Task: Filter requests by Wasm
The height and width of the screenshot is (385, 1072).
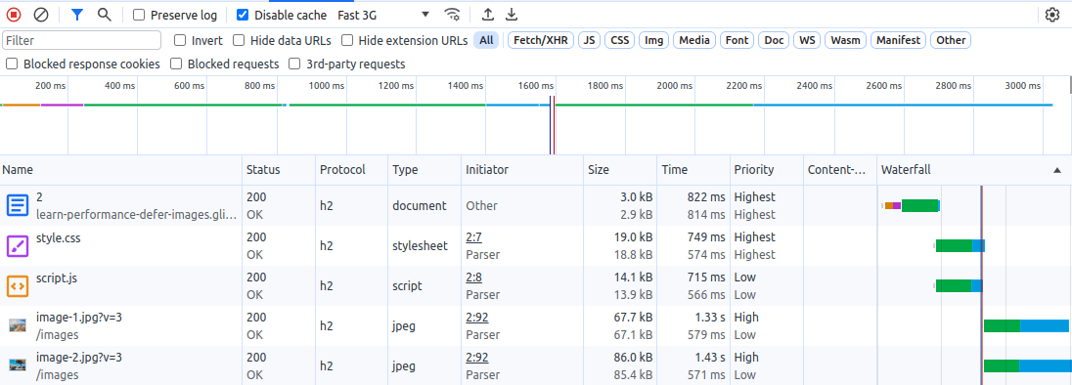Action: tap(845, 40)
